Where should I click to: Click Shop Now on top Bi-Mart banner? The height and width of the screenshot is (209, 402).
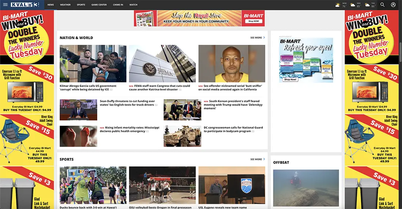coord(254,21)
